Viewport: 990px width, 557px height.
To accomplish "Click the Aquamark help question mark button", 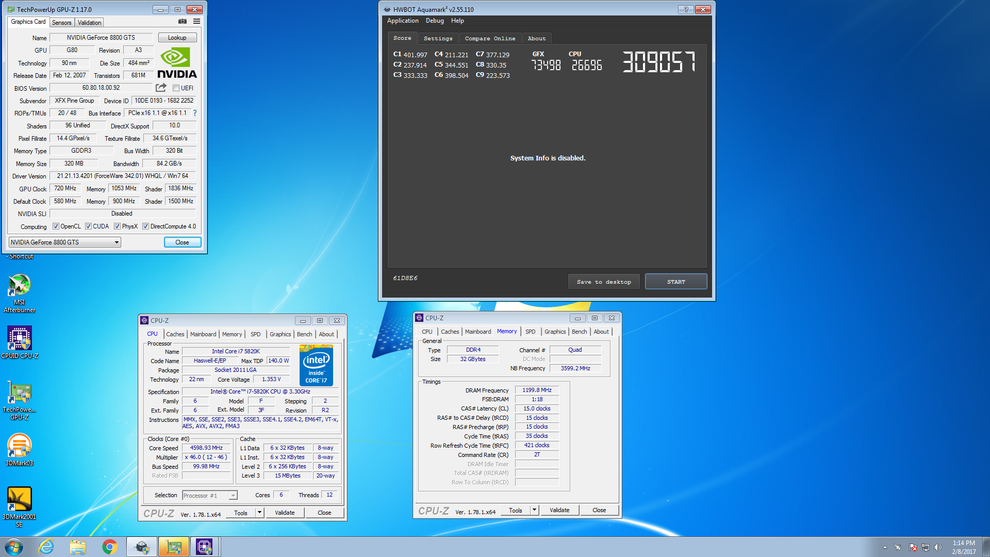I will (x=686, y=9).
